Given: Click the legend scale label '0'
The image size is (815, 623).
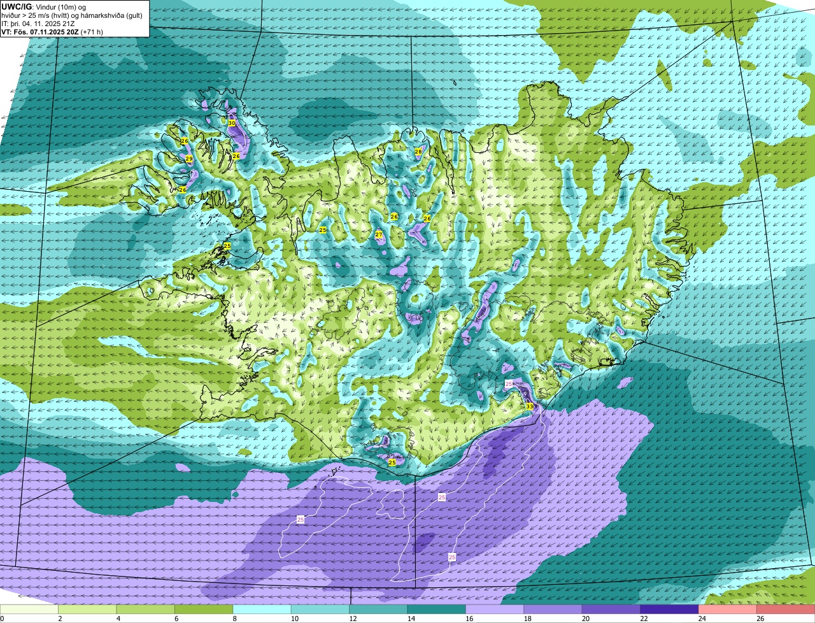Looking at the screenshot, I should pos(2,618).
